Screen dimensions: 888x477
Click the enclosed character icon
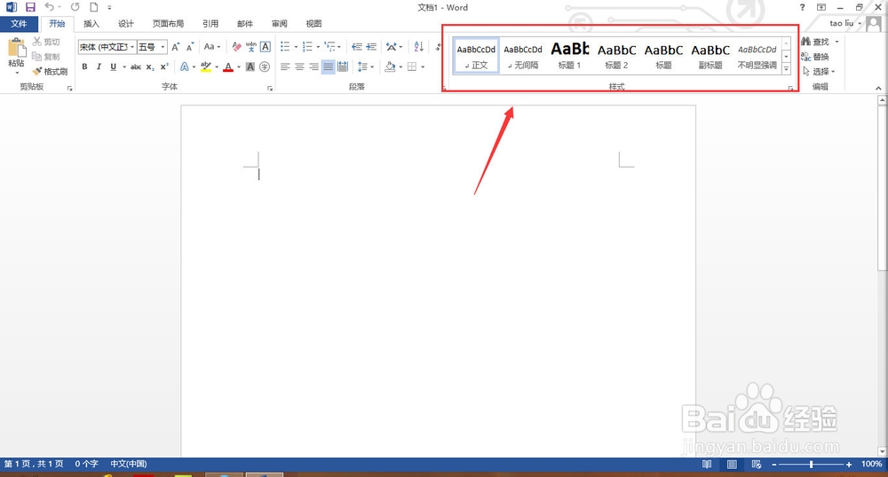(x=265, y=66)
